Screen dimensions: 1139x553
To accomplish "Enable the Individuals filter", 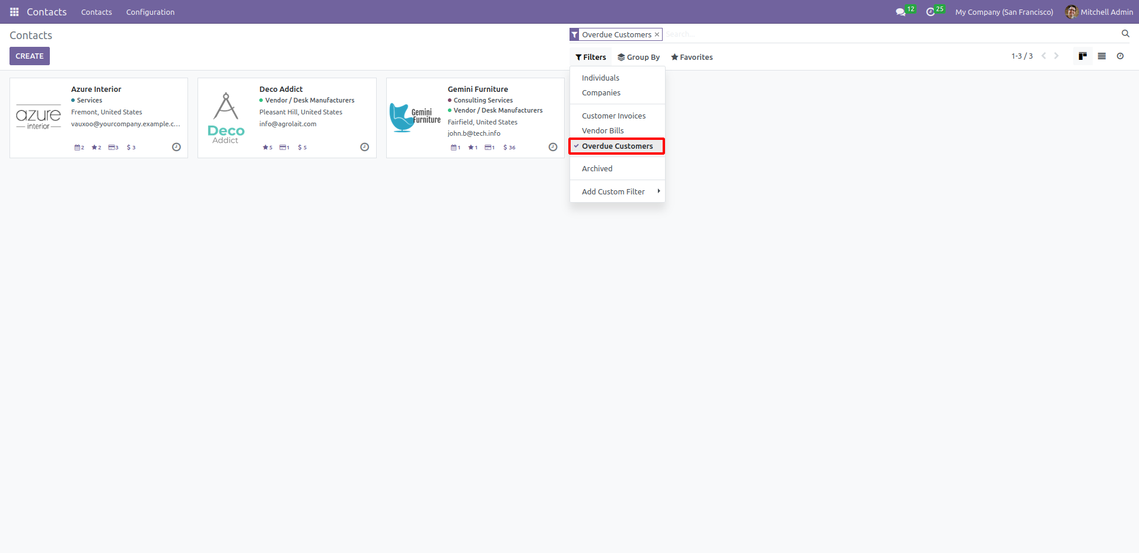I will pyautogui.click(x=617, y=78).
